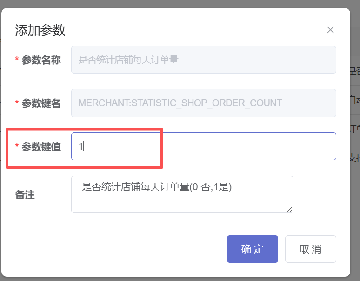Click the 参数名称 field label
Image resolution: width=360 pixels, height=281 pixels.
[41, 60]
